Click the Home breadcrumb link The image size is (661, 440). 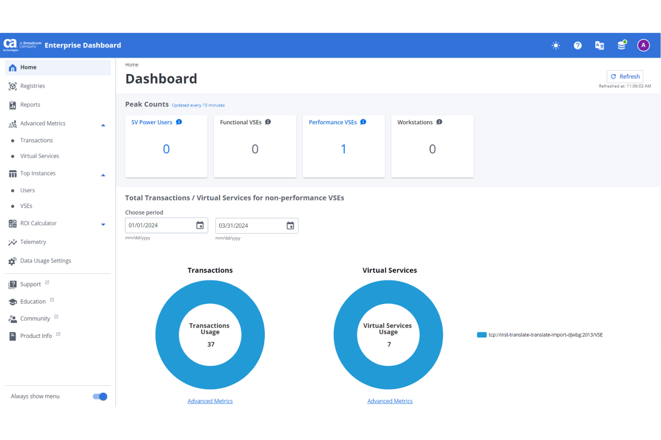coord(132,65)
